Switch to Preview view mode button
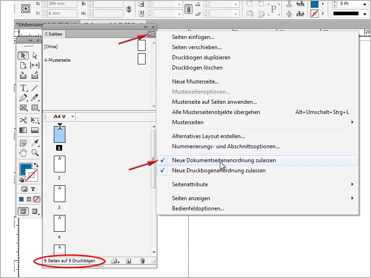The width and height of the screenshot is (371, 278). 35,211
